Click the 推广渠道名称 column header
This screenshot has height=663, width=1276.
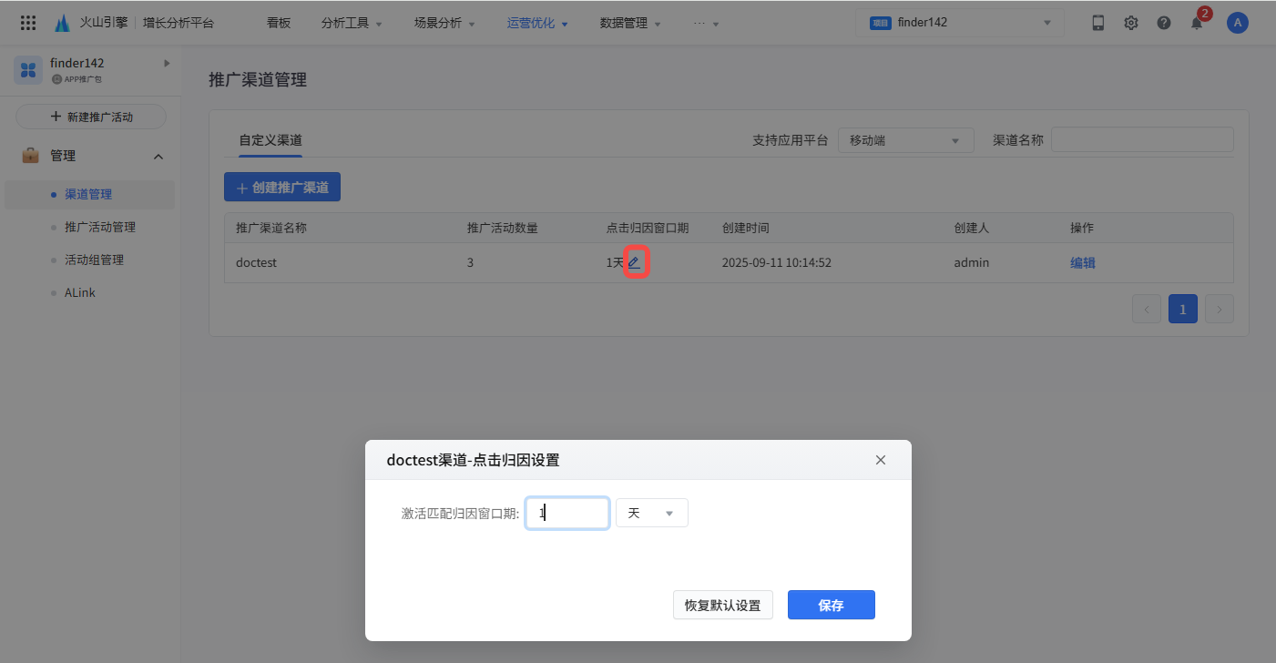tap(271, 228)
